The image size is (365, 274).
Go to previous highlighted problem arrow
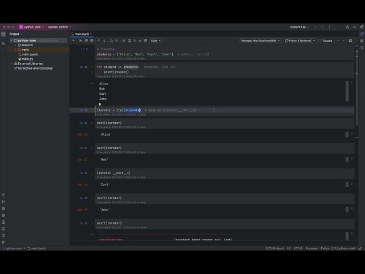pyautogui.click(x=338, y=41)
